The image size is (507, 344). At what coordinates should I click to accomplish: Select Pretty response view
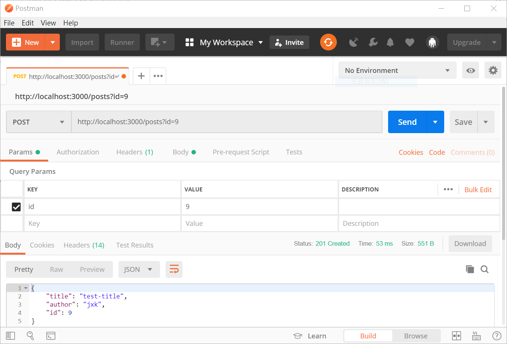pos(24,269)
